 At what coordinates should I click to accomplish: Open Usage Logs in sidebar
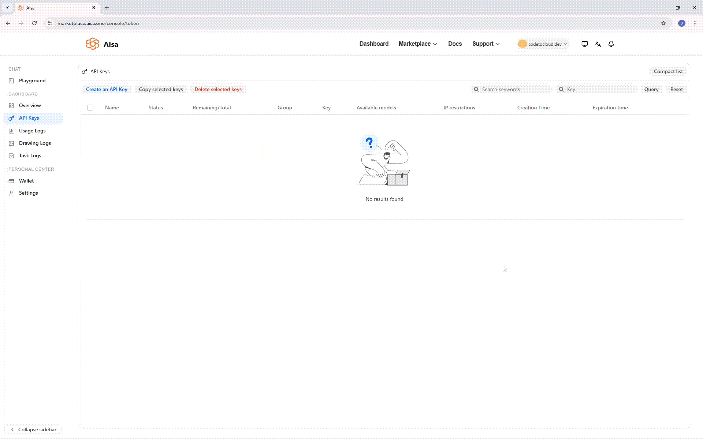click(32, 131)
